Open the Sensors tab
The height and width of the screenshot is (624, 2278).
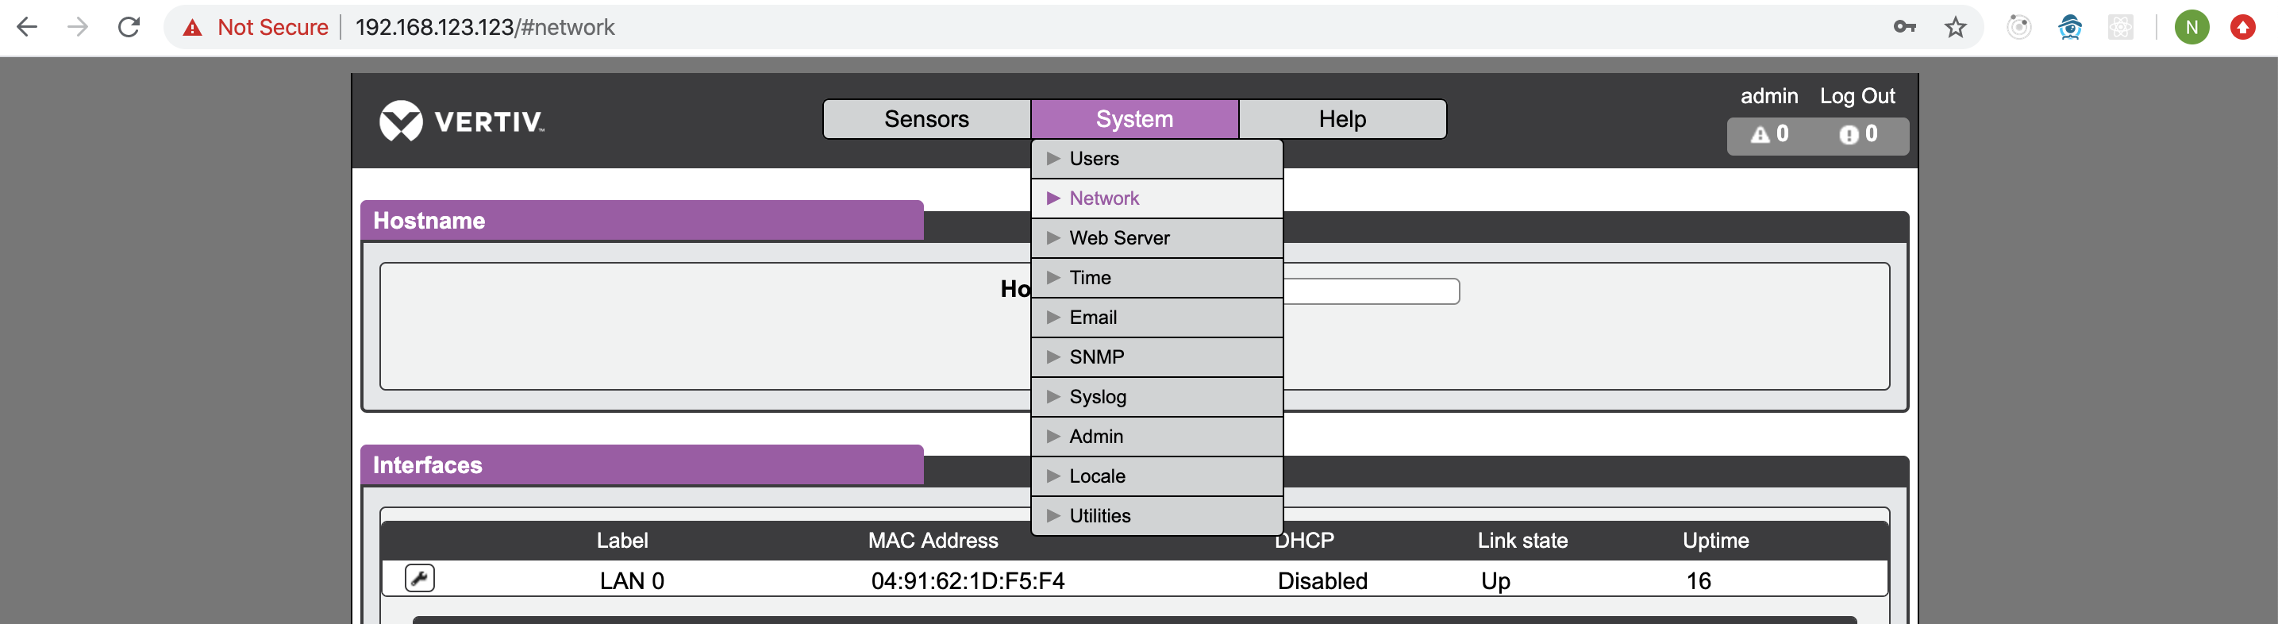[x=925, y=120]
